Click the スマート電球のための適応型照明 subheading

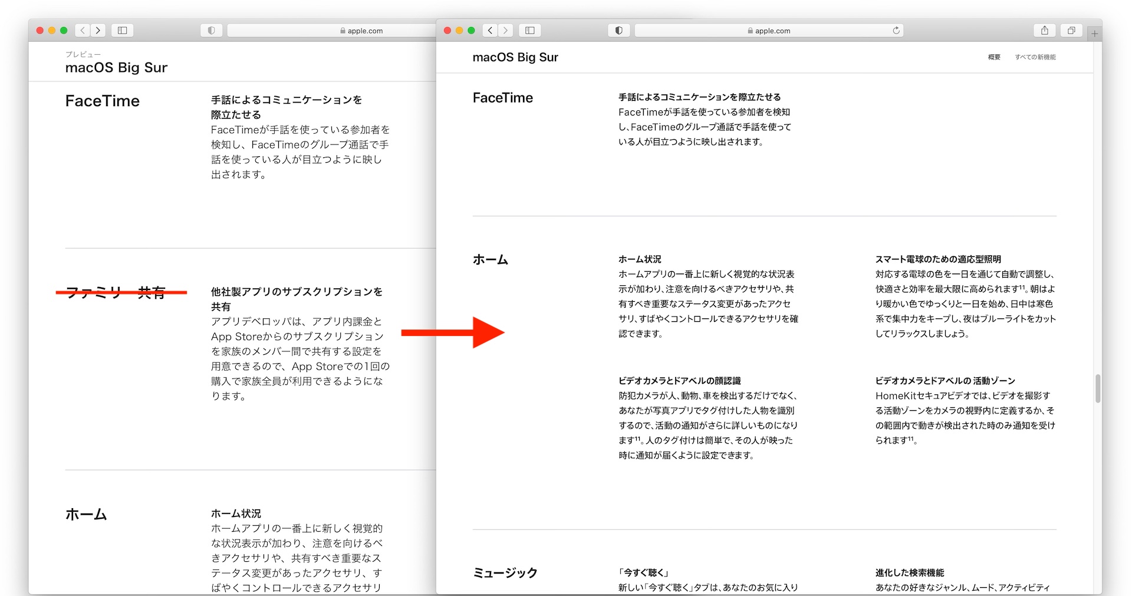tap(938, 259)
